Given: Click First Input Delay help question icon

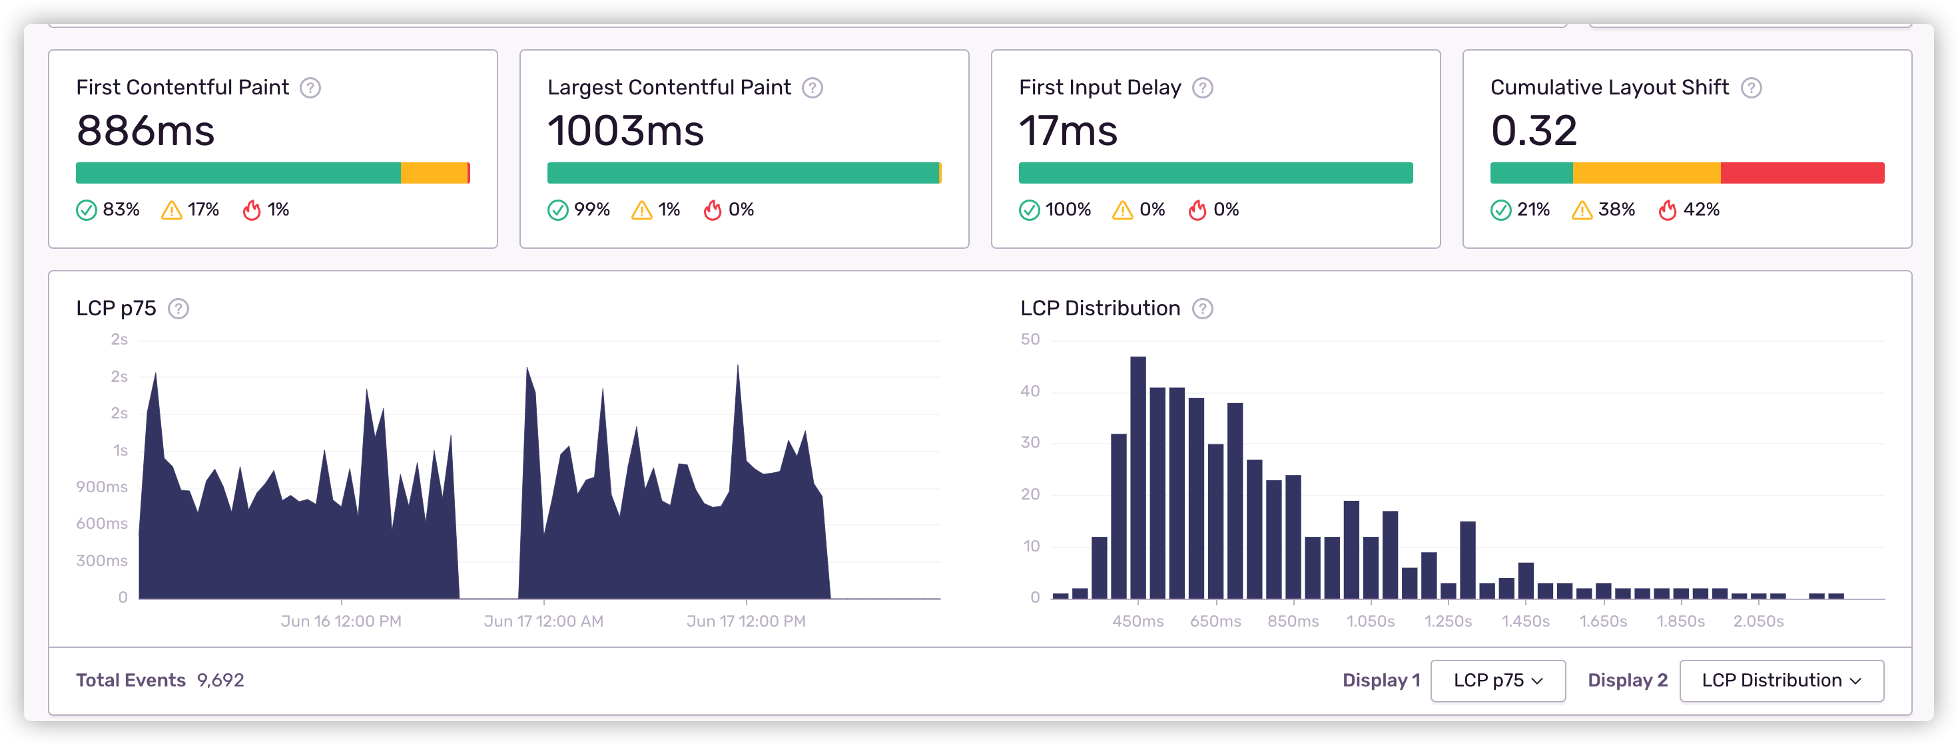Looking at the screenshot, I should coord(1203,88).
